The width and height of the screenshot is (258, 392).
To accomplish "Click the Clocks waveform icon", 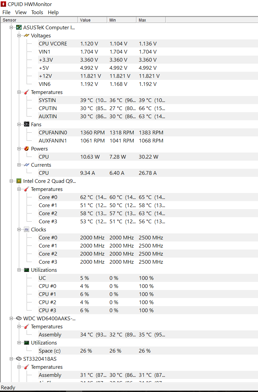I will tap(27, 229).
